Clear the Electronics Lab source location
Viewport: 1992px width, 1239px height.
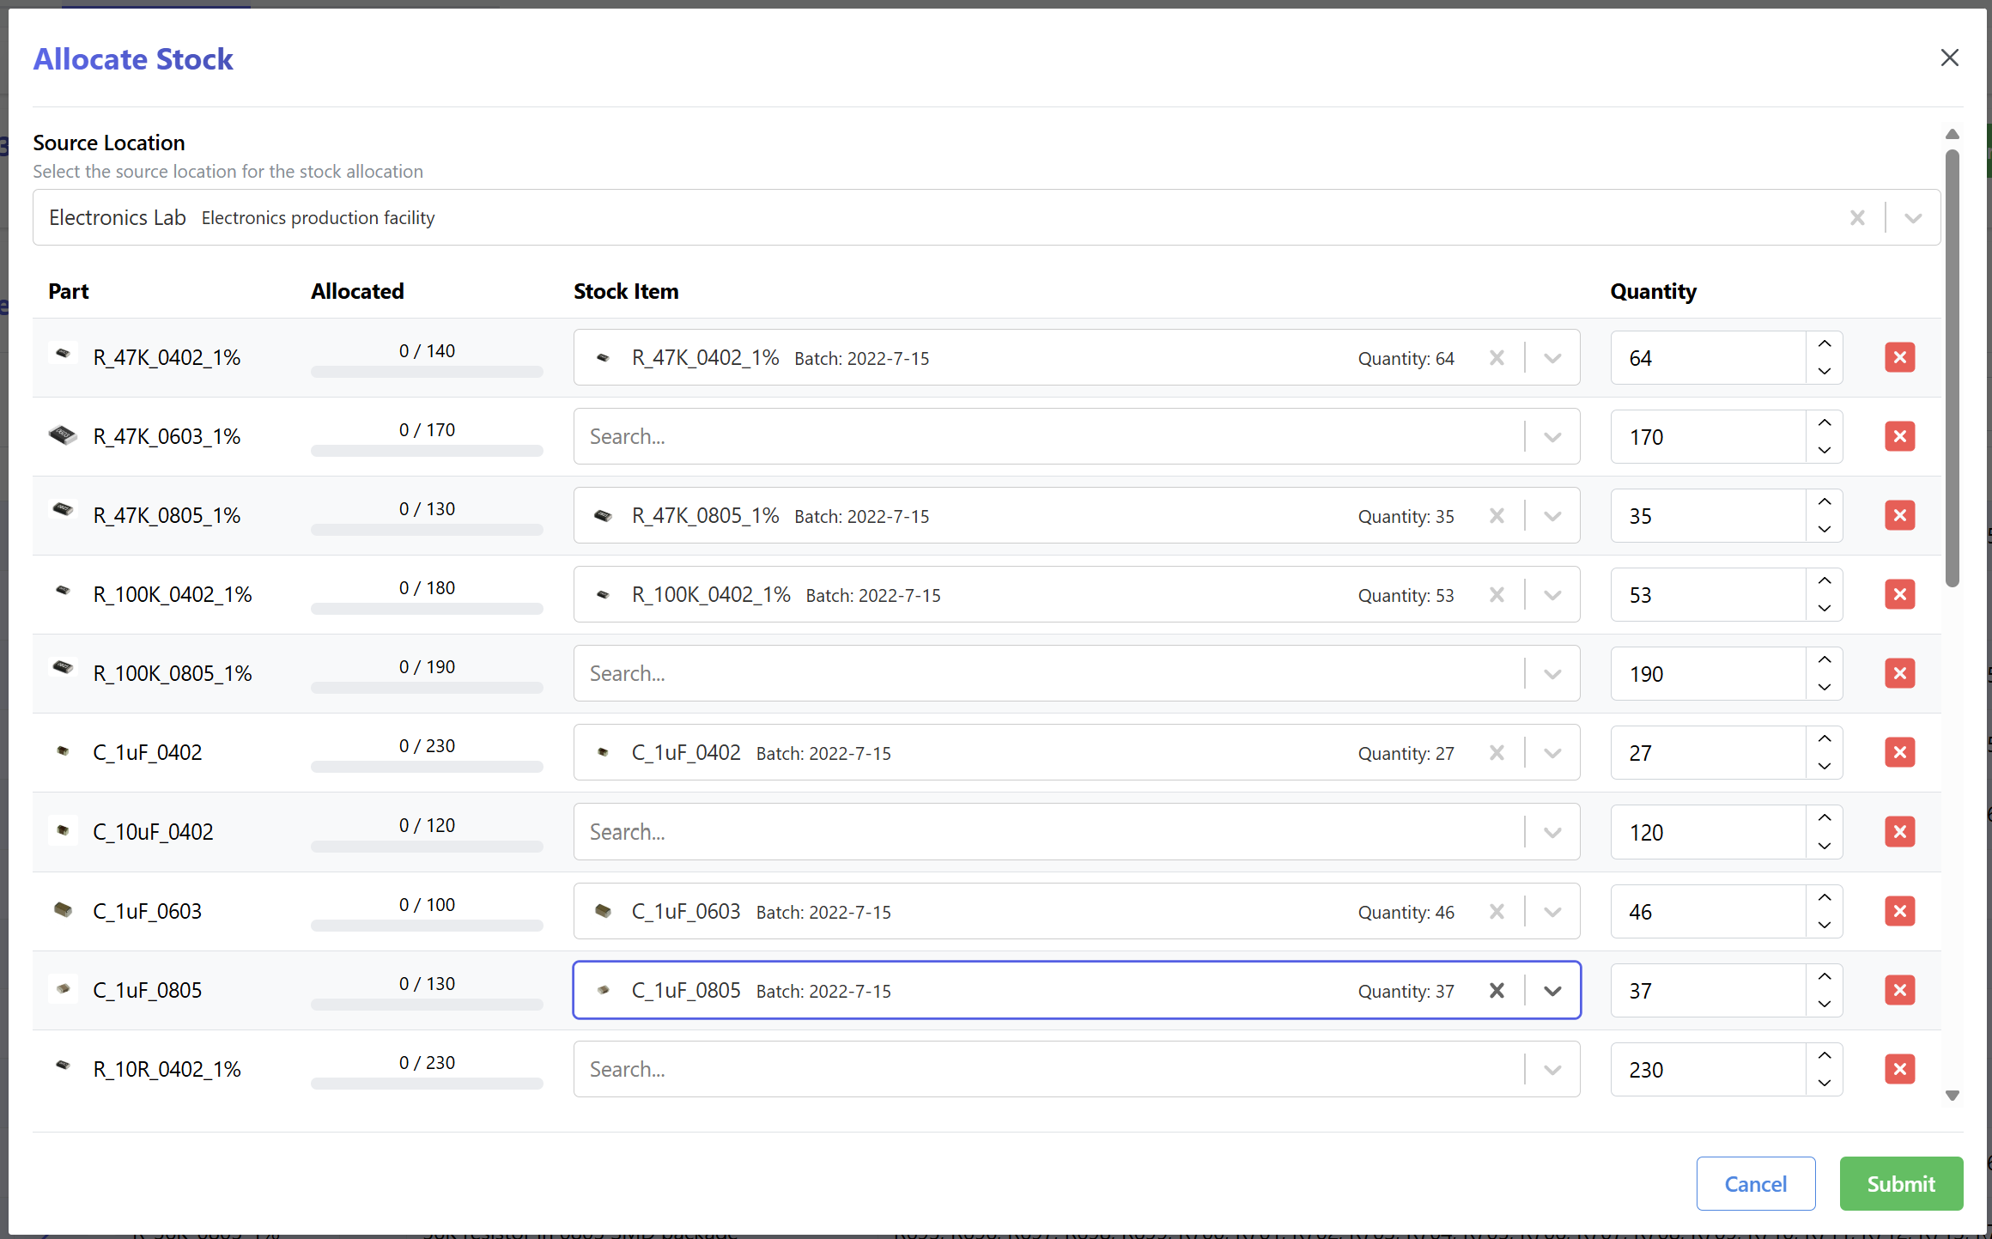[1857, 217]
